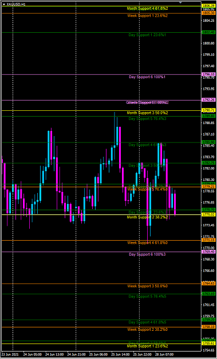
Task: Select the Day Support 5 76.4%3 label
Action: [147, 118]
